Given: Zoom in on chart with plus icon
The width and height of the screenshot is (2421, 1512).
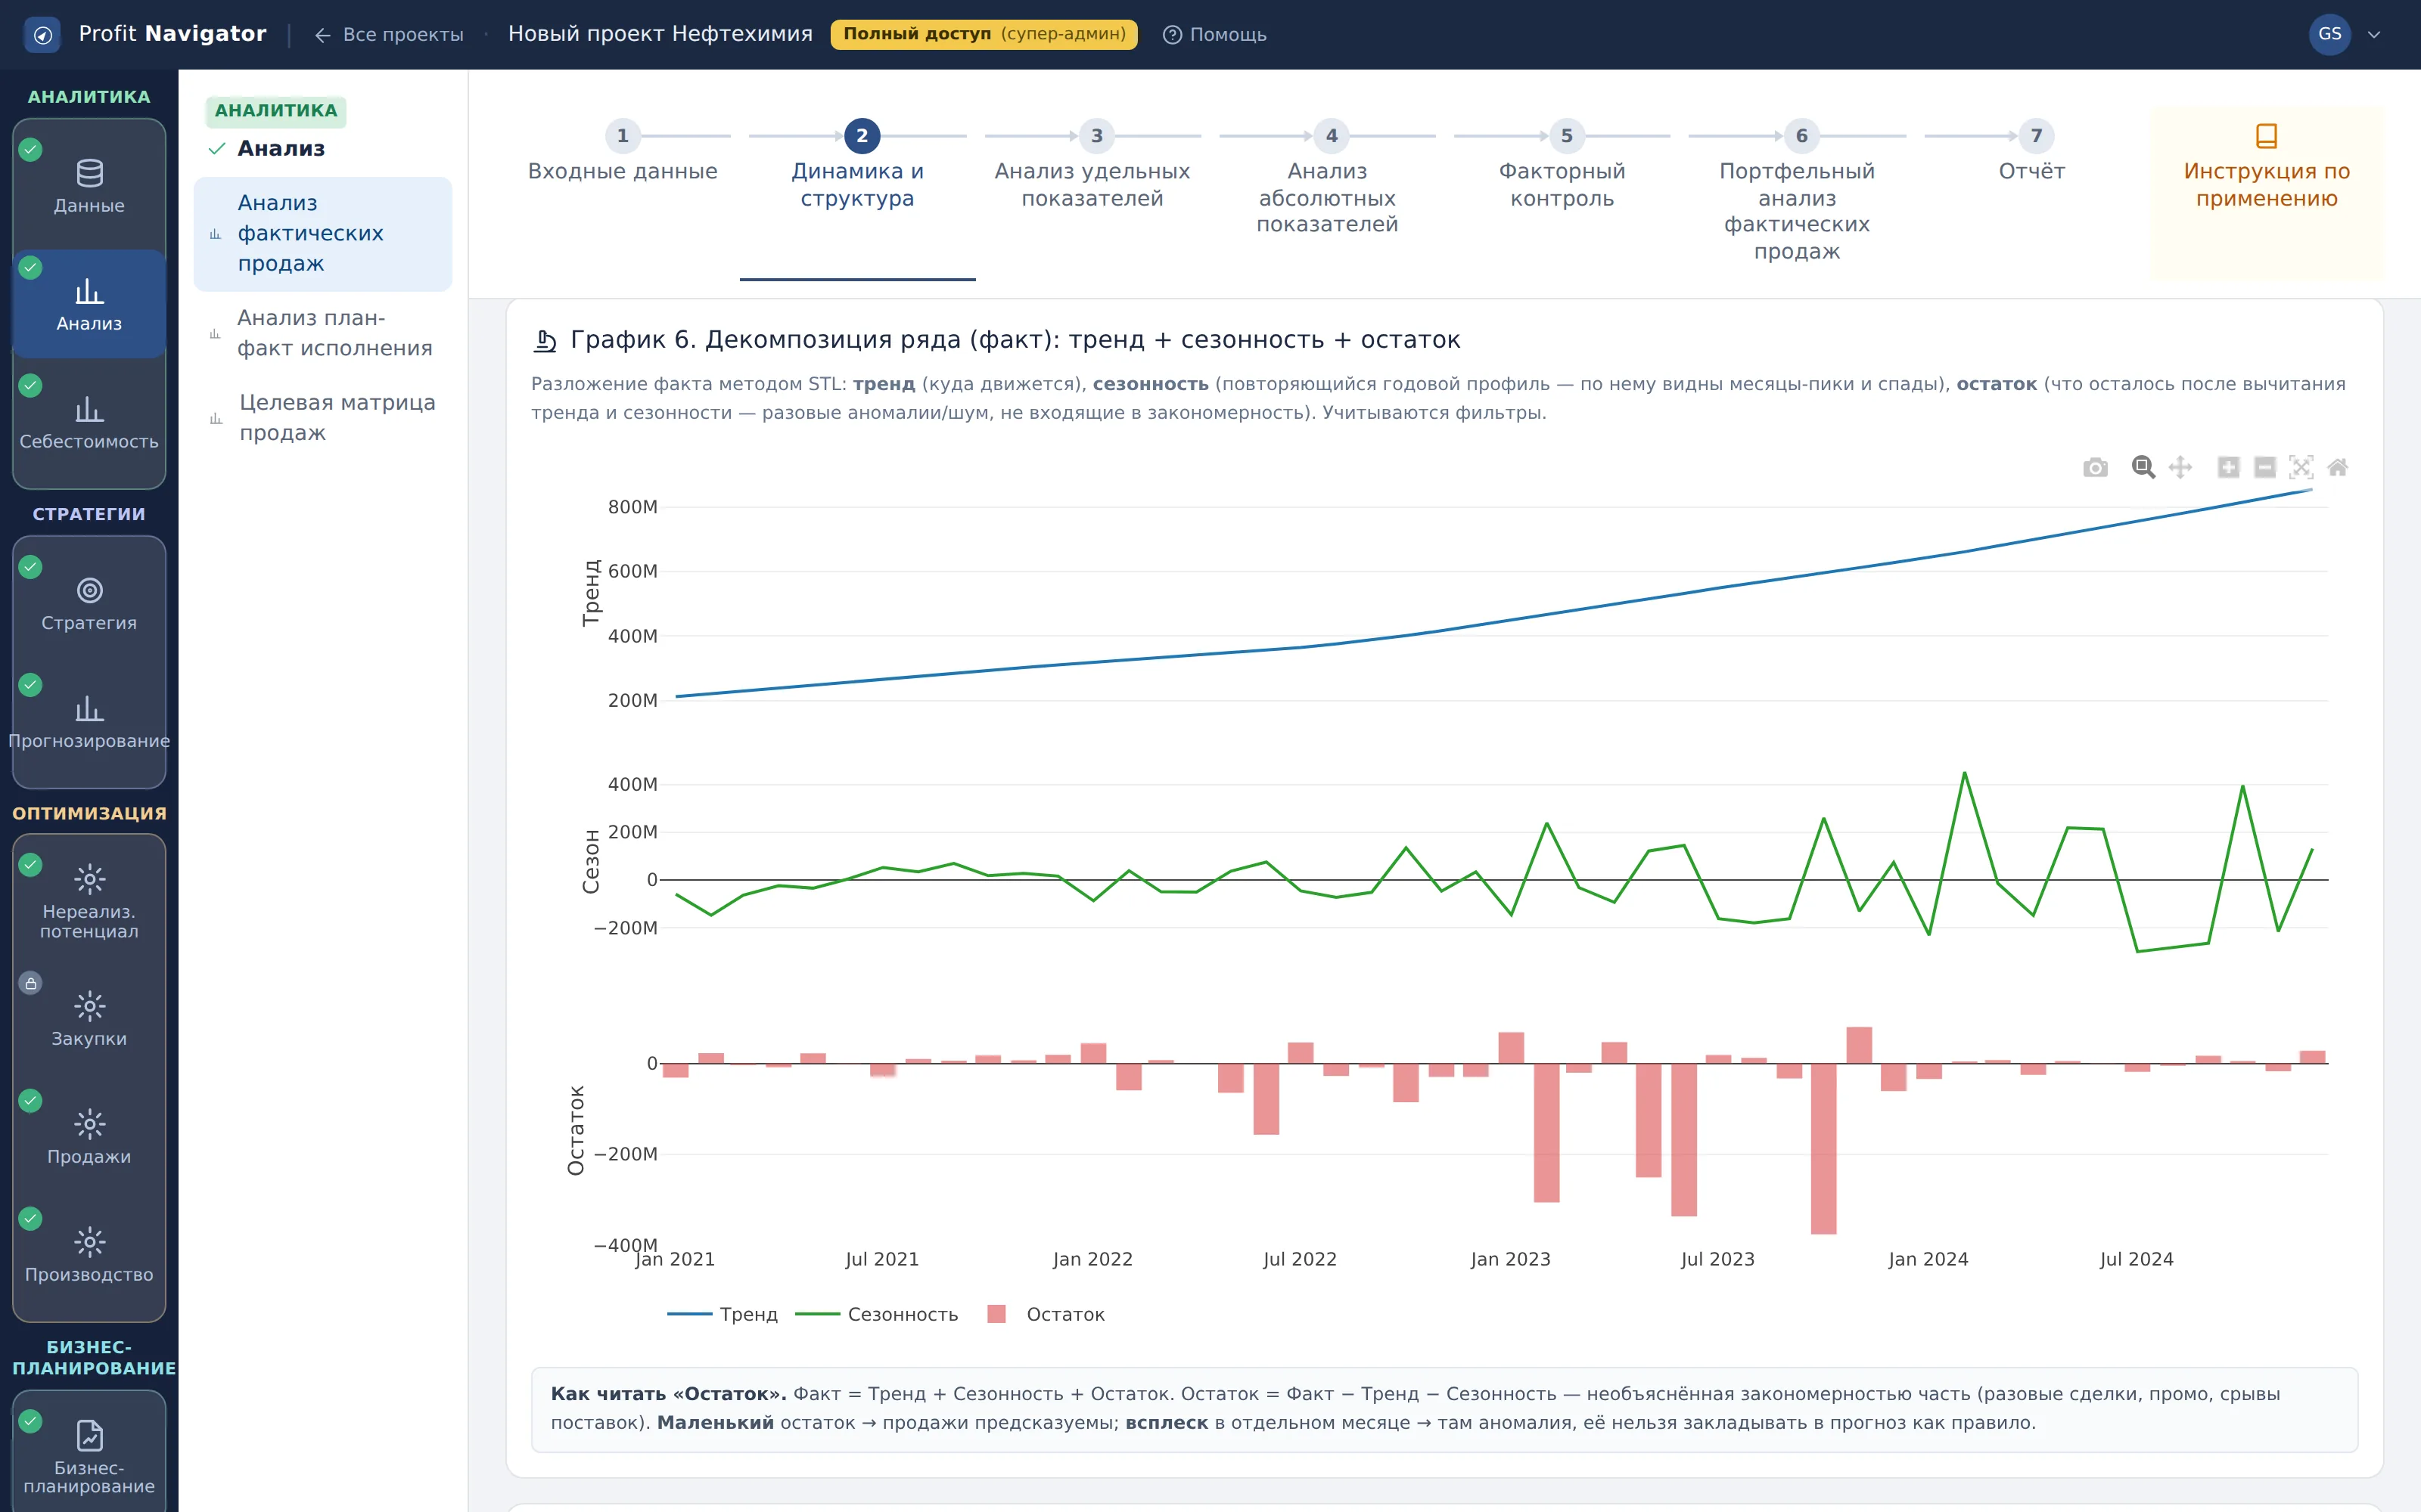Looking at the screenshot, I should point(2228,467).
